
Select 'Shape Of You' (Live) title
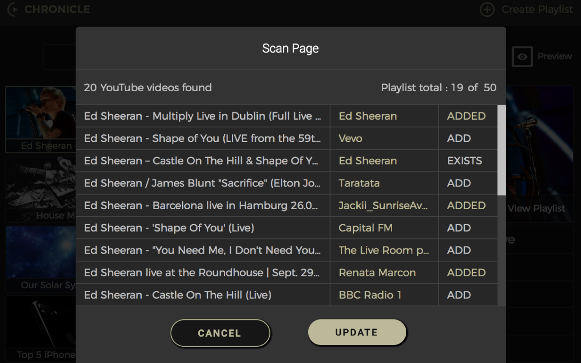tap(169, 228)
